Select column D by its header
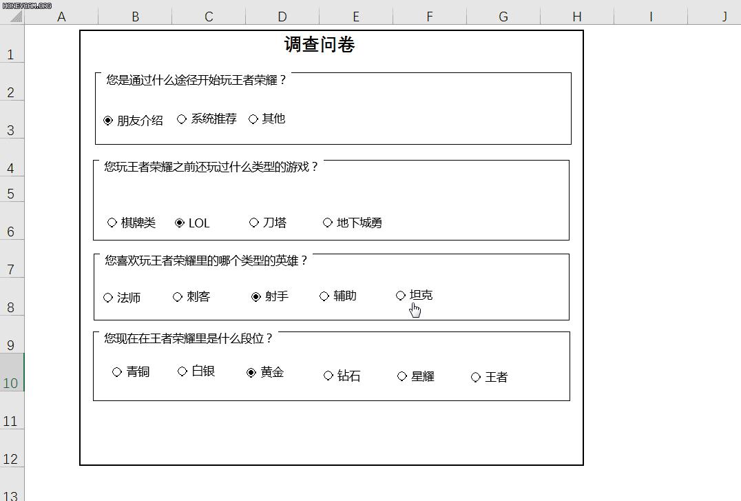This screenshot has height=501, width=741. point(282,17)
